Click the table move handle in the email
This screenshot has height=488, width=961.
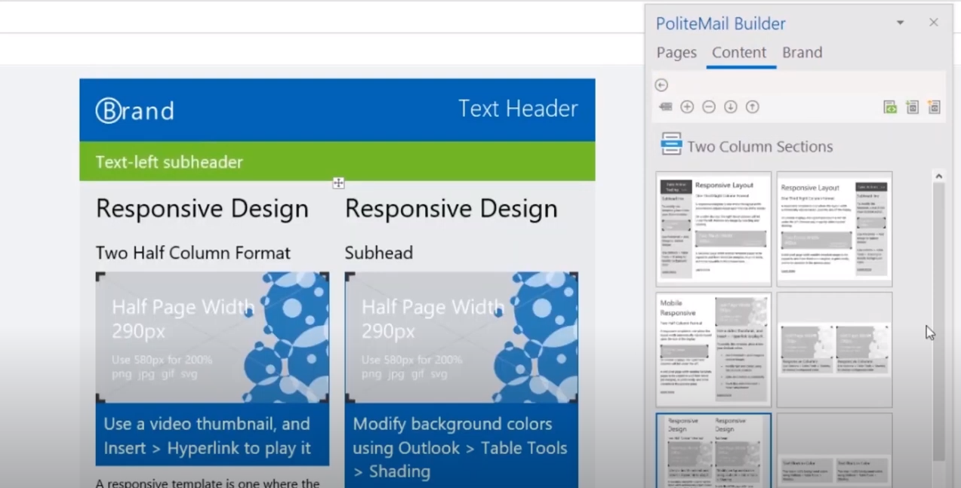tap(338, 183)
